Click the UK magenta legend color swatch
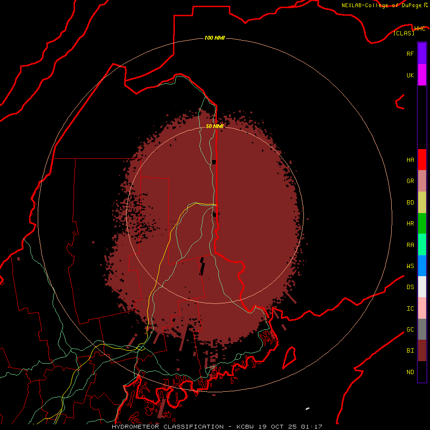 coord(422,75)
